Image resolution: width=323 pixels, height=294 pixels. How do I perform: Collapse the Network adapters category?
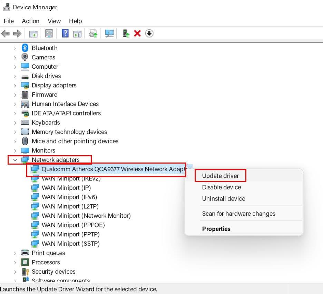[x=15, y=160]
